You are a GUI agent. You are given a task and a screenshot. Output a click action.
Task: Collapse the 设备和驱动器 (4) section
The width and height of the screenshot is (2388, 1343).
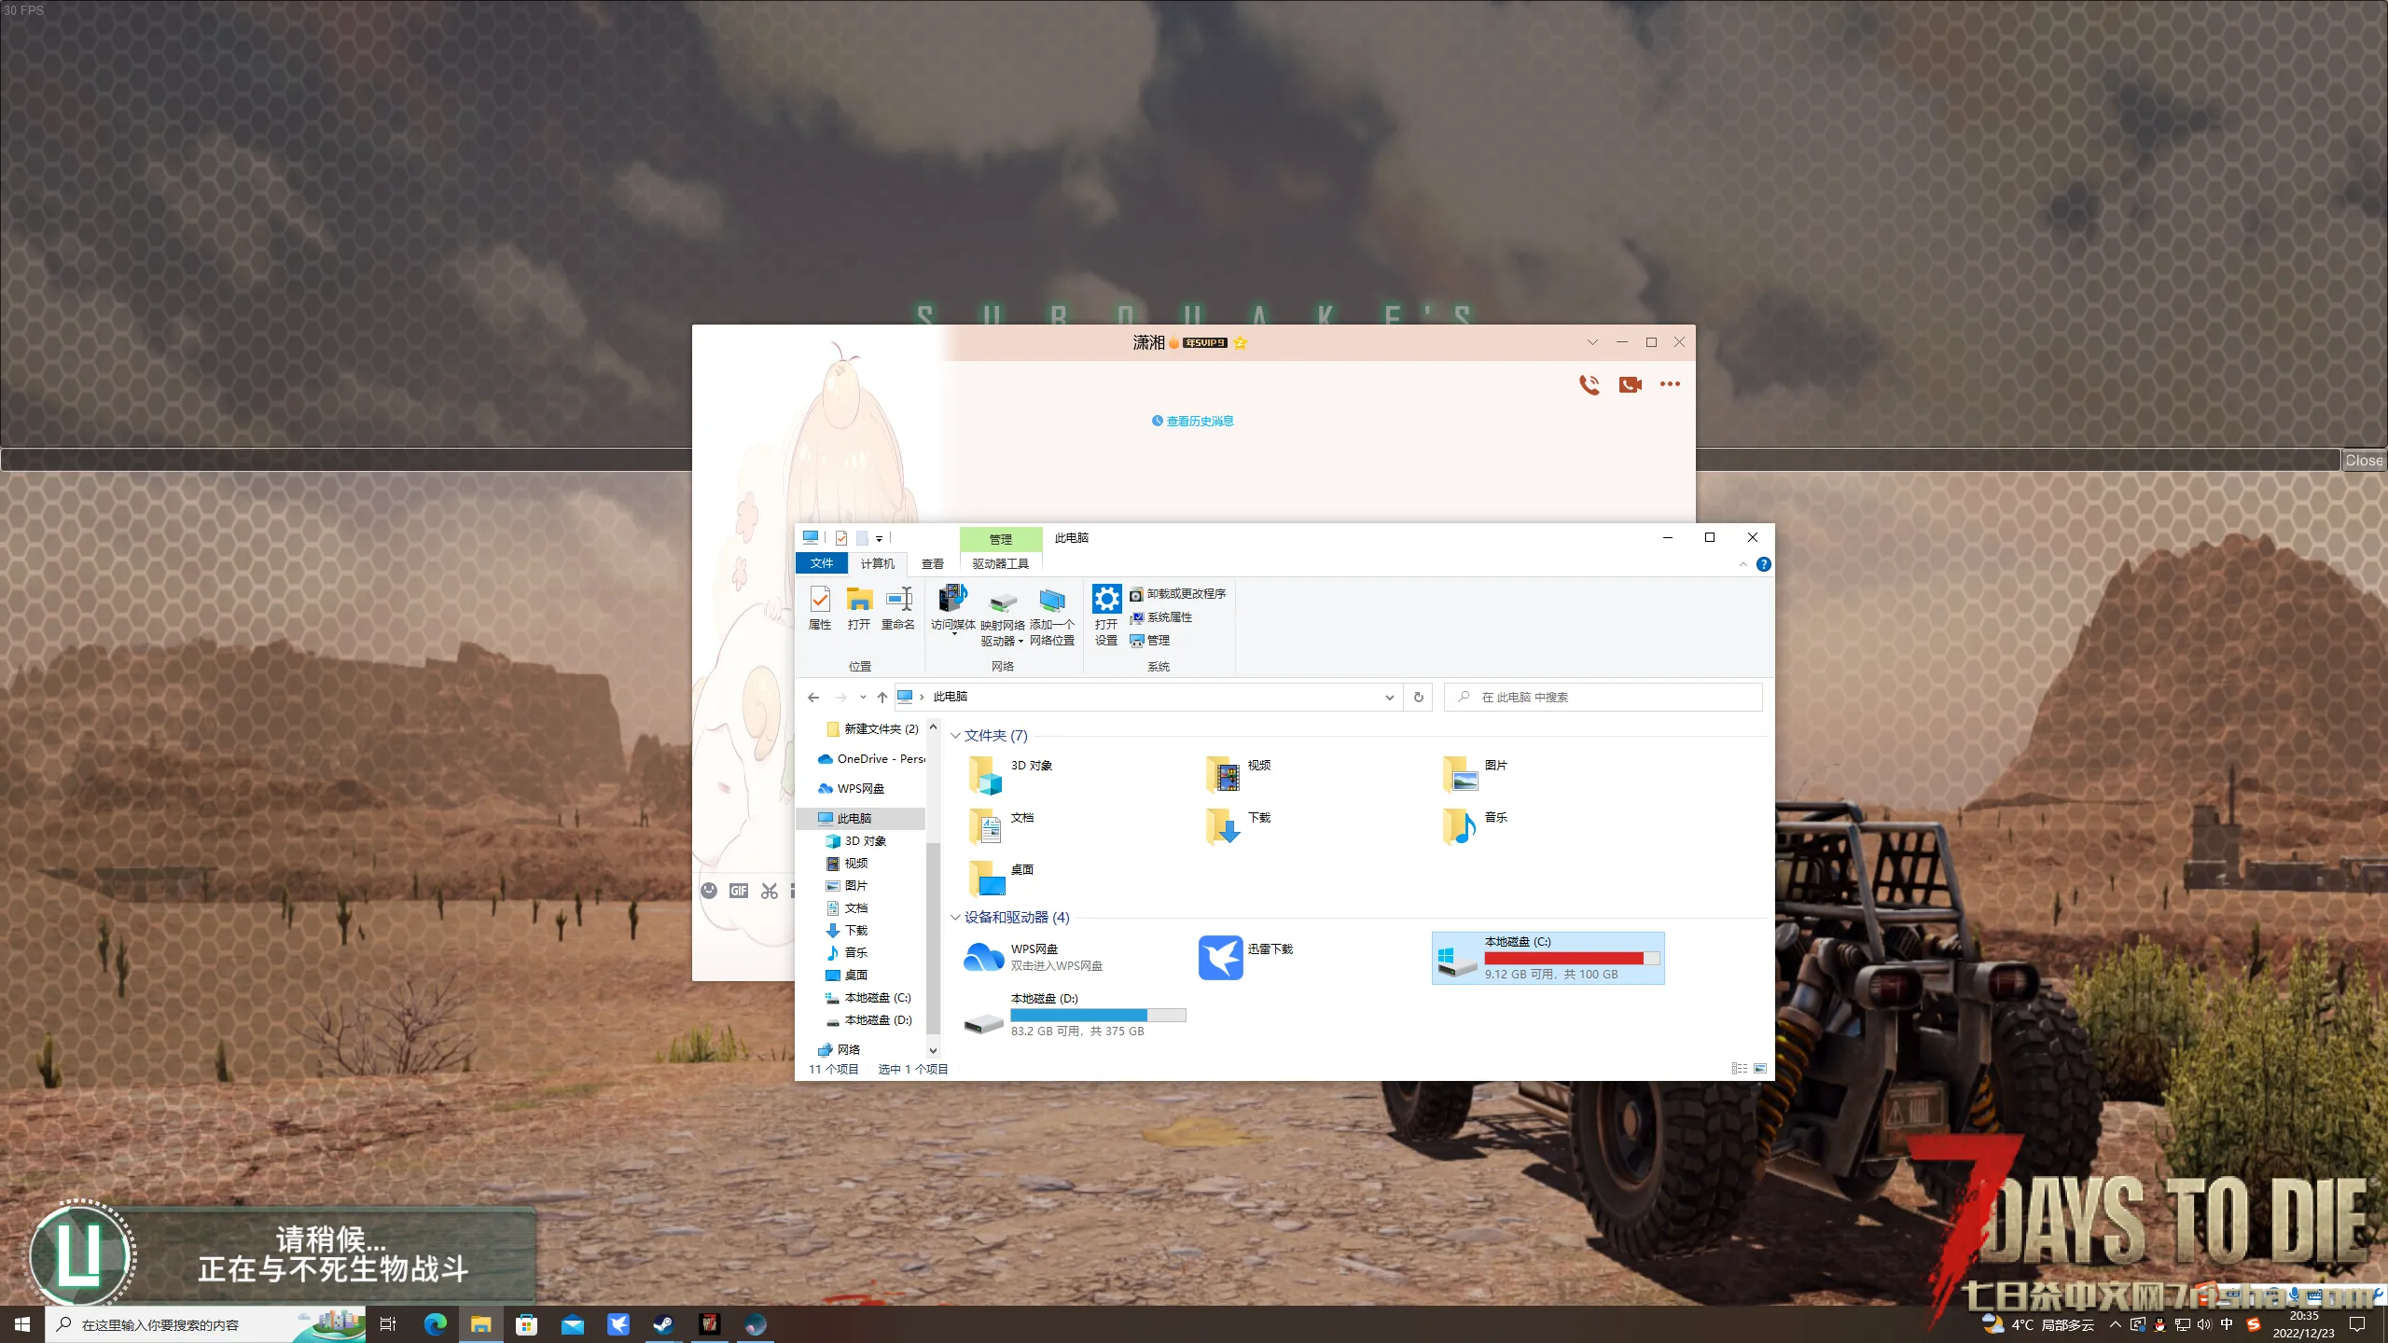tap(955, 918)
